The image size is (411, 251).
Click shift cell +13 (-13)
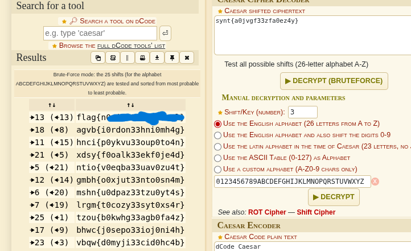(x=52, y=117)
